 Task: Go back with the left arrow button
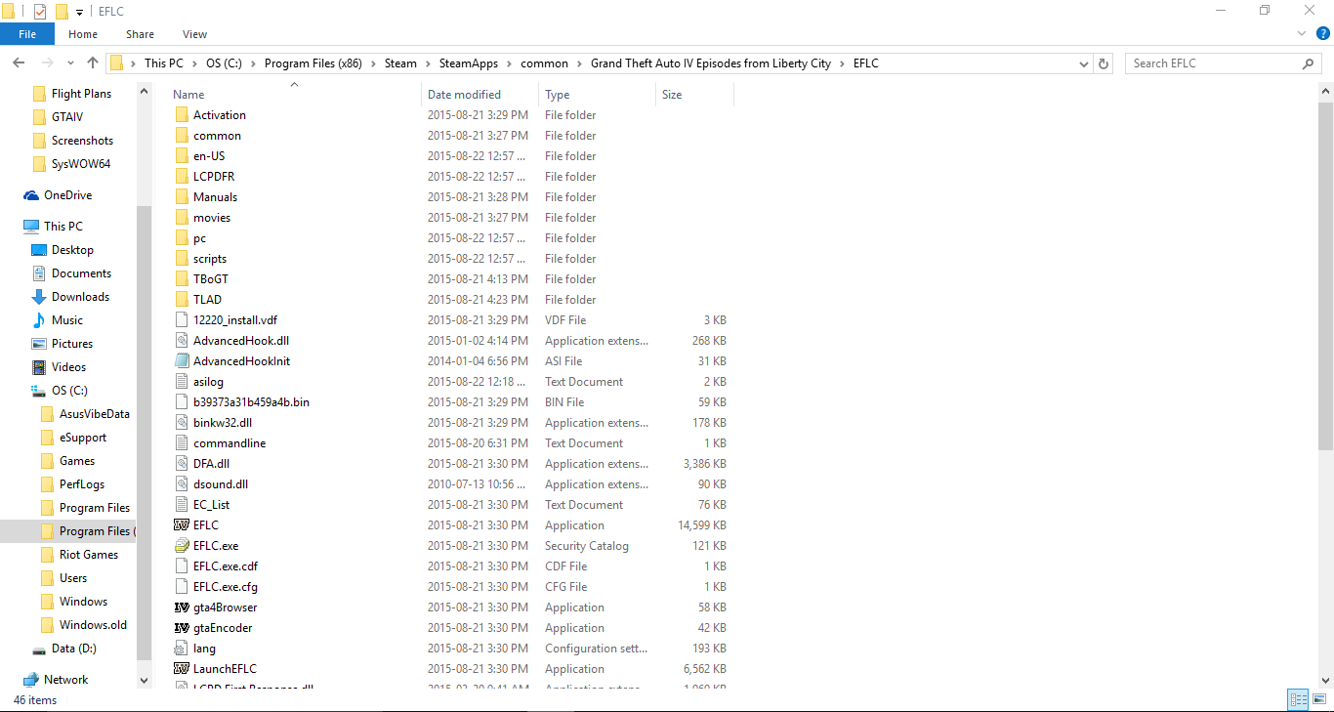19,63
